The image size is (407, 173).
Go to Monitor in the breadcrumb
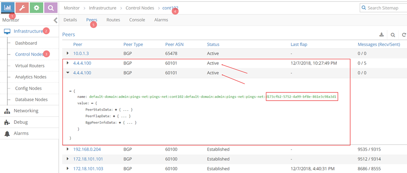[x=72, y=8]
